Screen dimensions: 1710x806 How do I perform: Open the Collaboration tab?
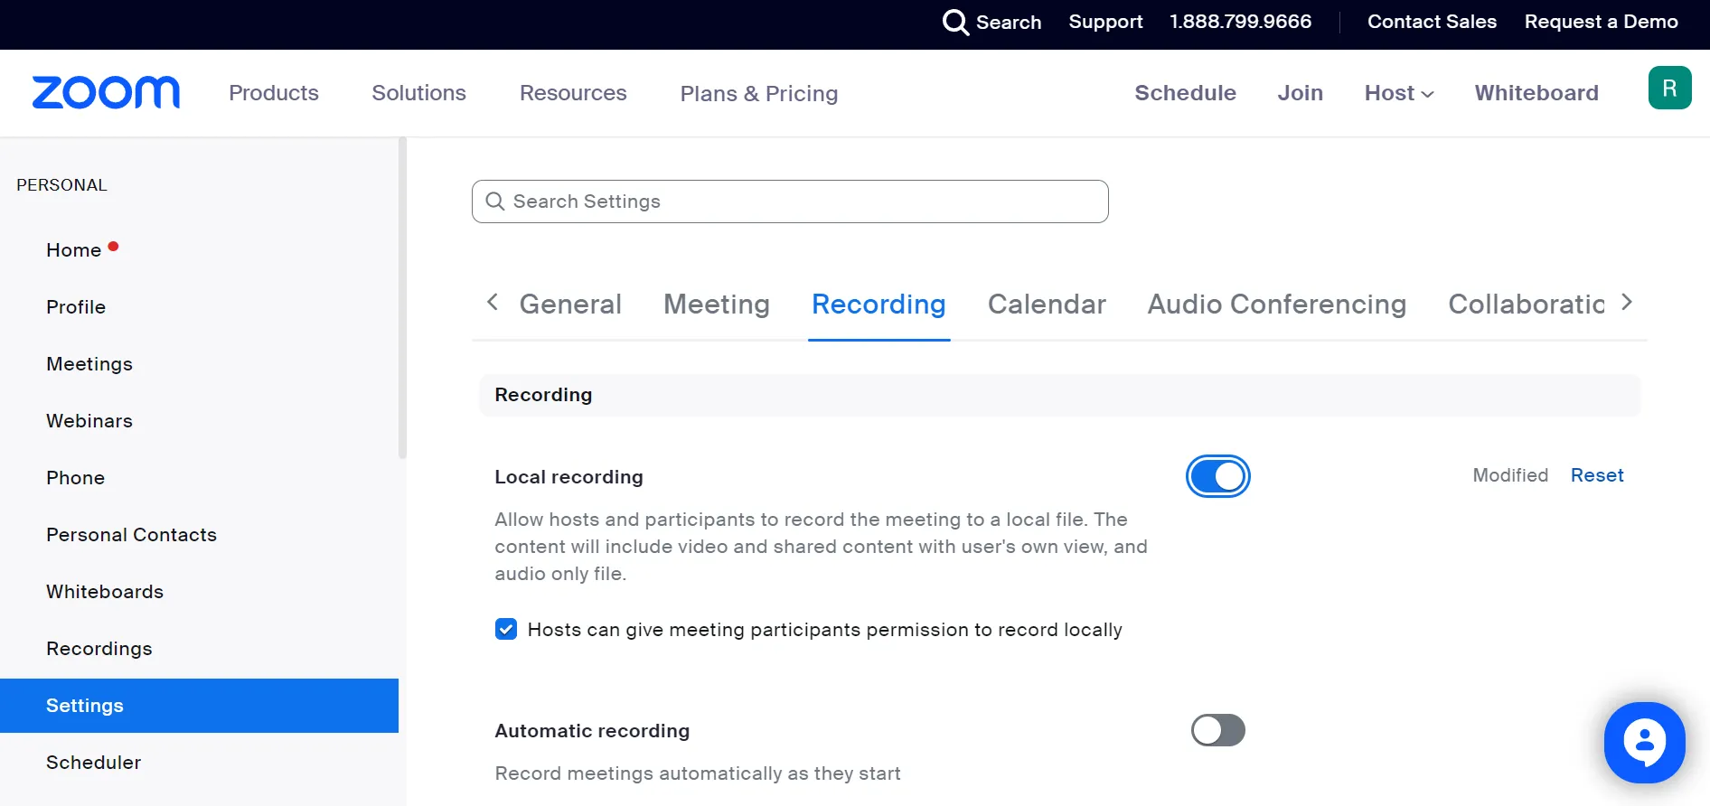click(1527, 304)
